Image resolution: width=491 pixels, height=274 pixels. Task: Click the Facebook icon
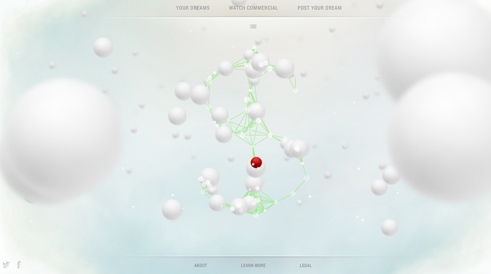point(19,265)
